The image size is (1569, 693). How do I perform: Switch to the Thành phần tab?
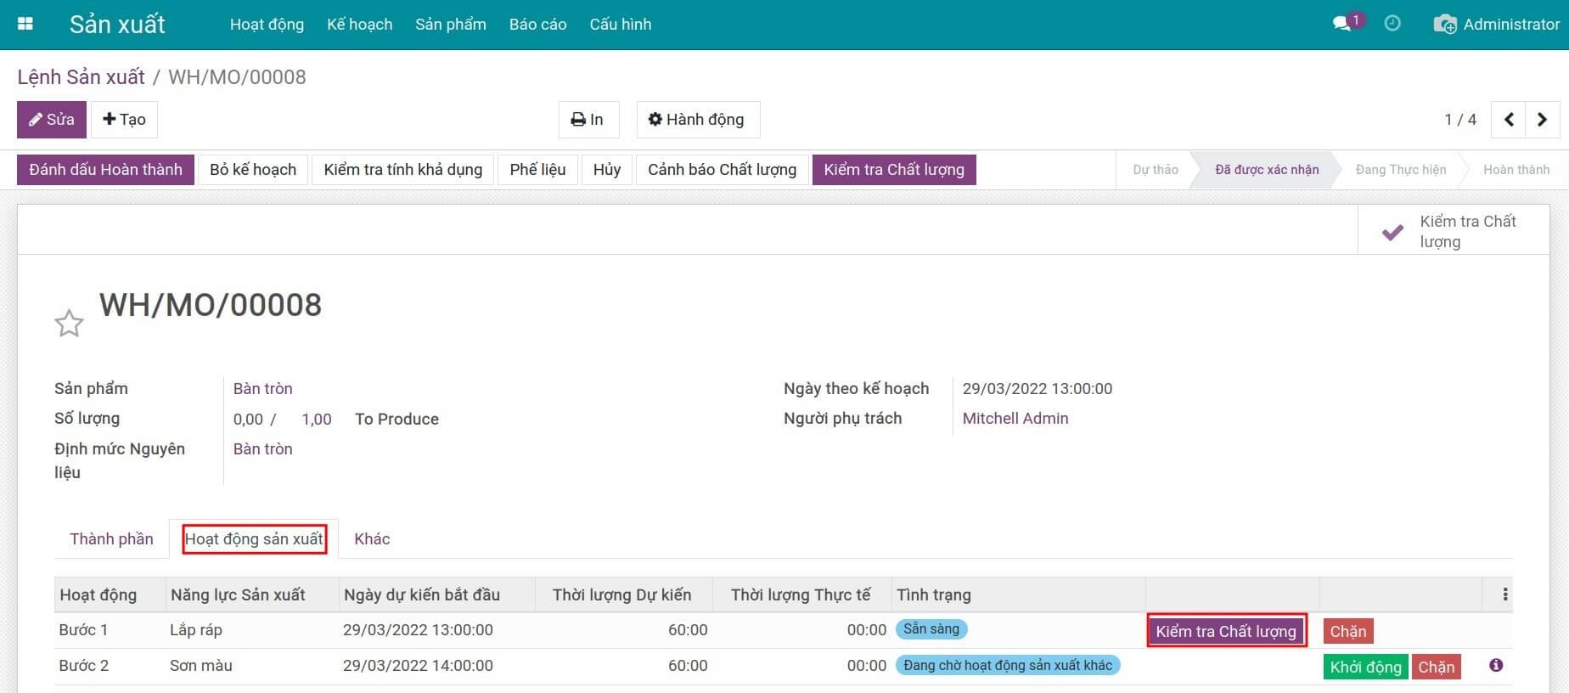point(111,539)
